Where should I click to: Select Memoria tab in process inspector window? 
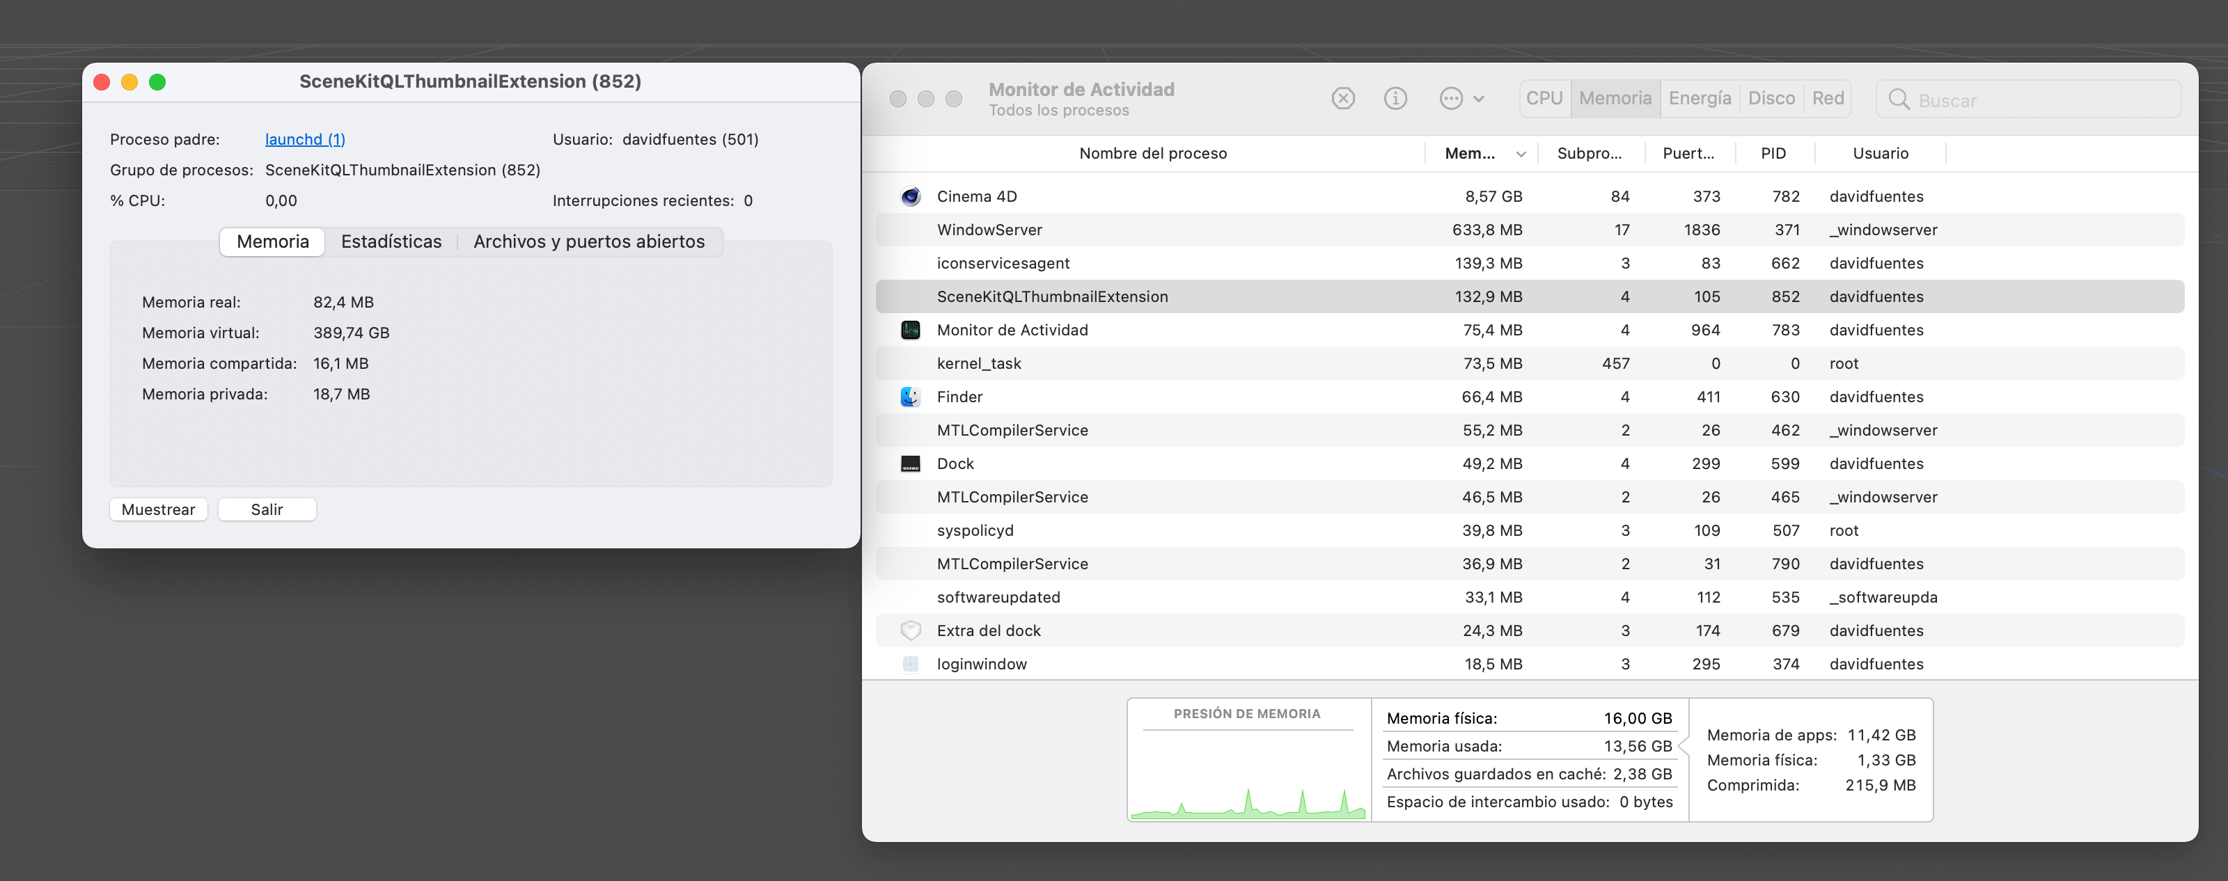pos(272,242)
